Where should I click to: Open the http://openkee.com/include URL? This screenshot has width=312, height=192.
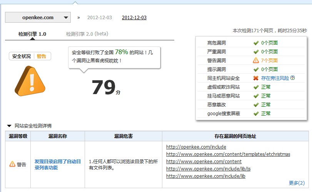click(196, 147)
